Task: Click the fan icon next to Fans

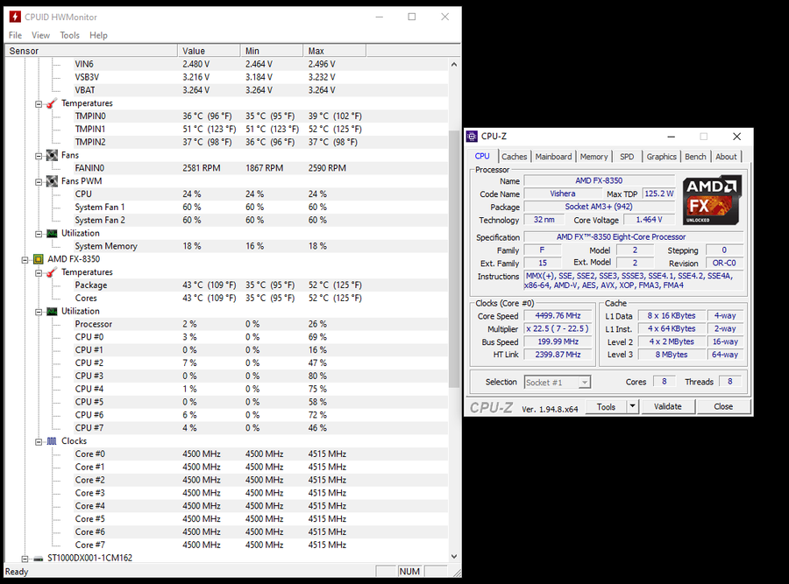Action: [52, 155]
